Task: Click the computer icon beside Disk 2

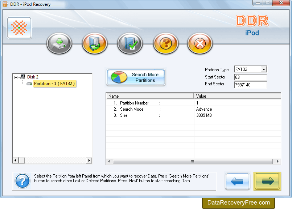Action: coord(22,77)
